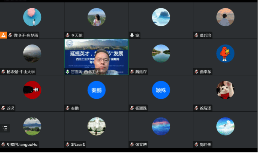The height and width of the screenshot is (153, 258).
Task: Click the cat avatar of 徐瑞泽
Action: tap(225, 90)
